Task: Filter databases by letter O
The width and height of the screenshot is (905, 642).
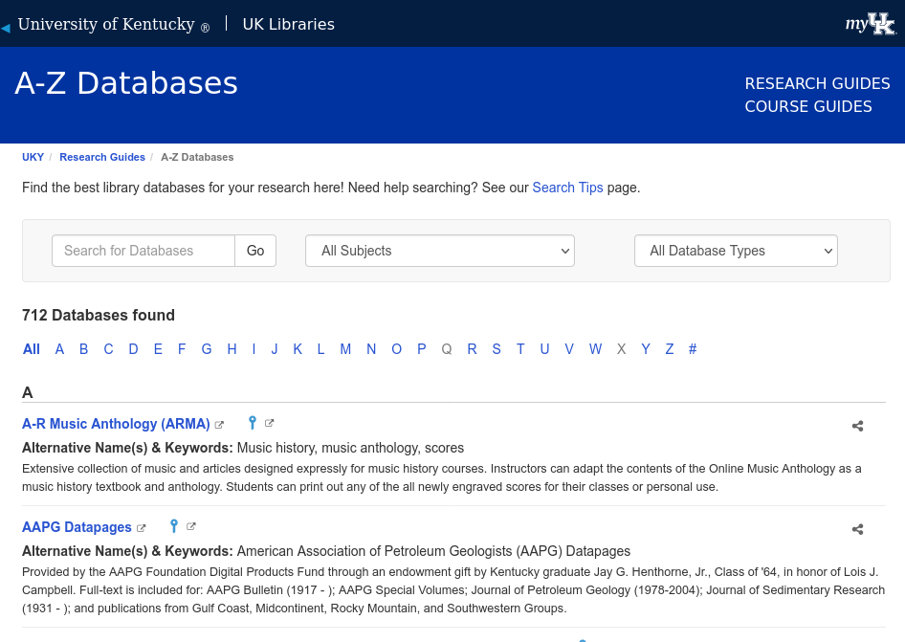Action: point(396,349)
